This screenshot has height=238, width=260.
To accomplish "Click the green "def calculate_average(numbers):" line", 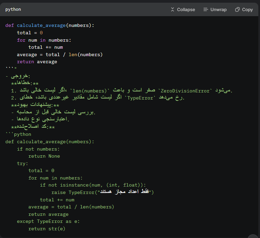I will click(x=50, y=142).
